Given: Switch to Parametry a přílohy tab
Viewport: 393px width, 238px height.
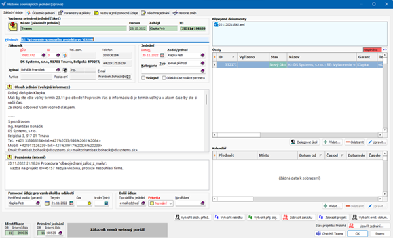Looking at the screenshot, I should [75, 13].
